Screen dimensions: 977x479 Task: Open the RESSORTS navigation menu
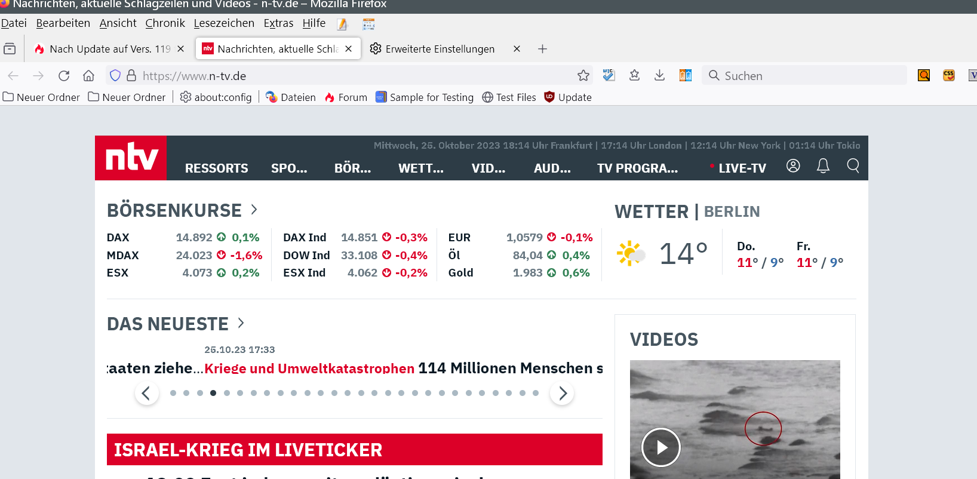[x=217, y=168]
